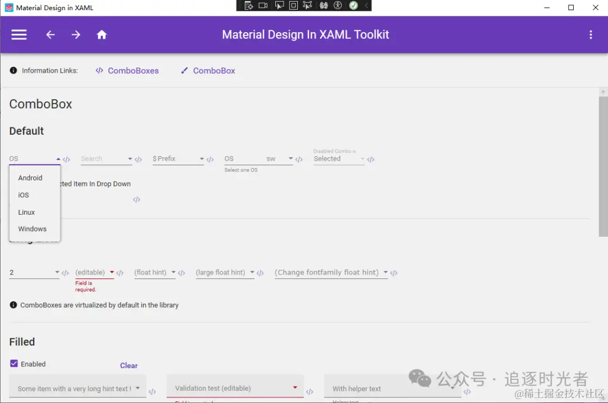Click the vertical scrollbar thumb
608x403 pixels.
tap(603, 166)
